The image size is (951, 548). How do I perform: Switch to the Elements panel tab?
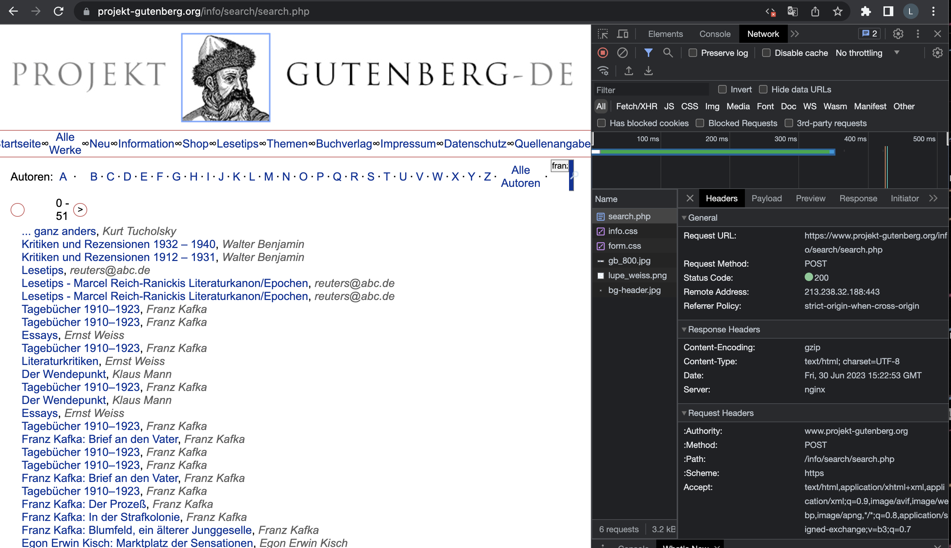(665, 34)
